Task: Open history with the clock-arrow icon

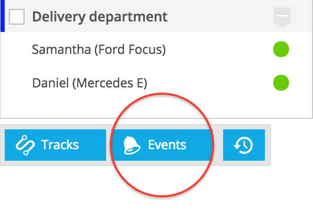Action: click(x=244, y=145)
